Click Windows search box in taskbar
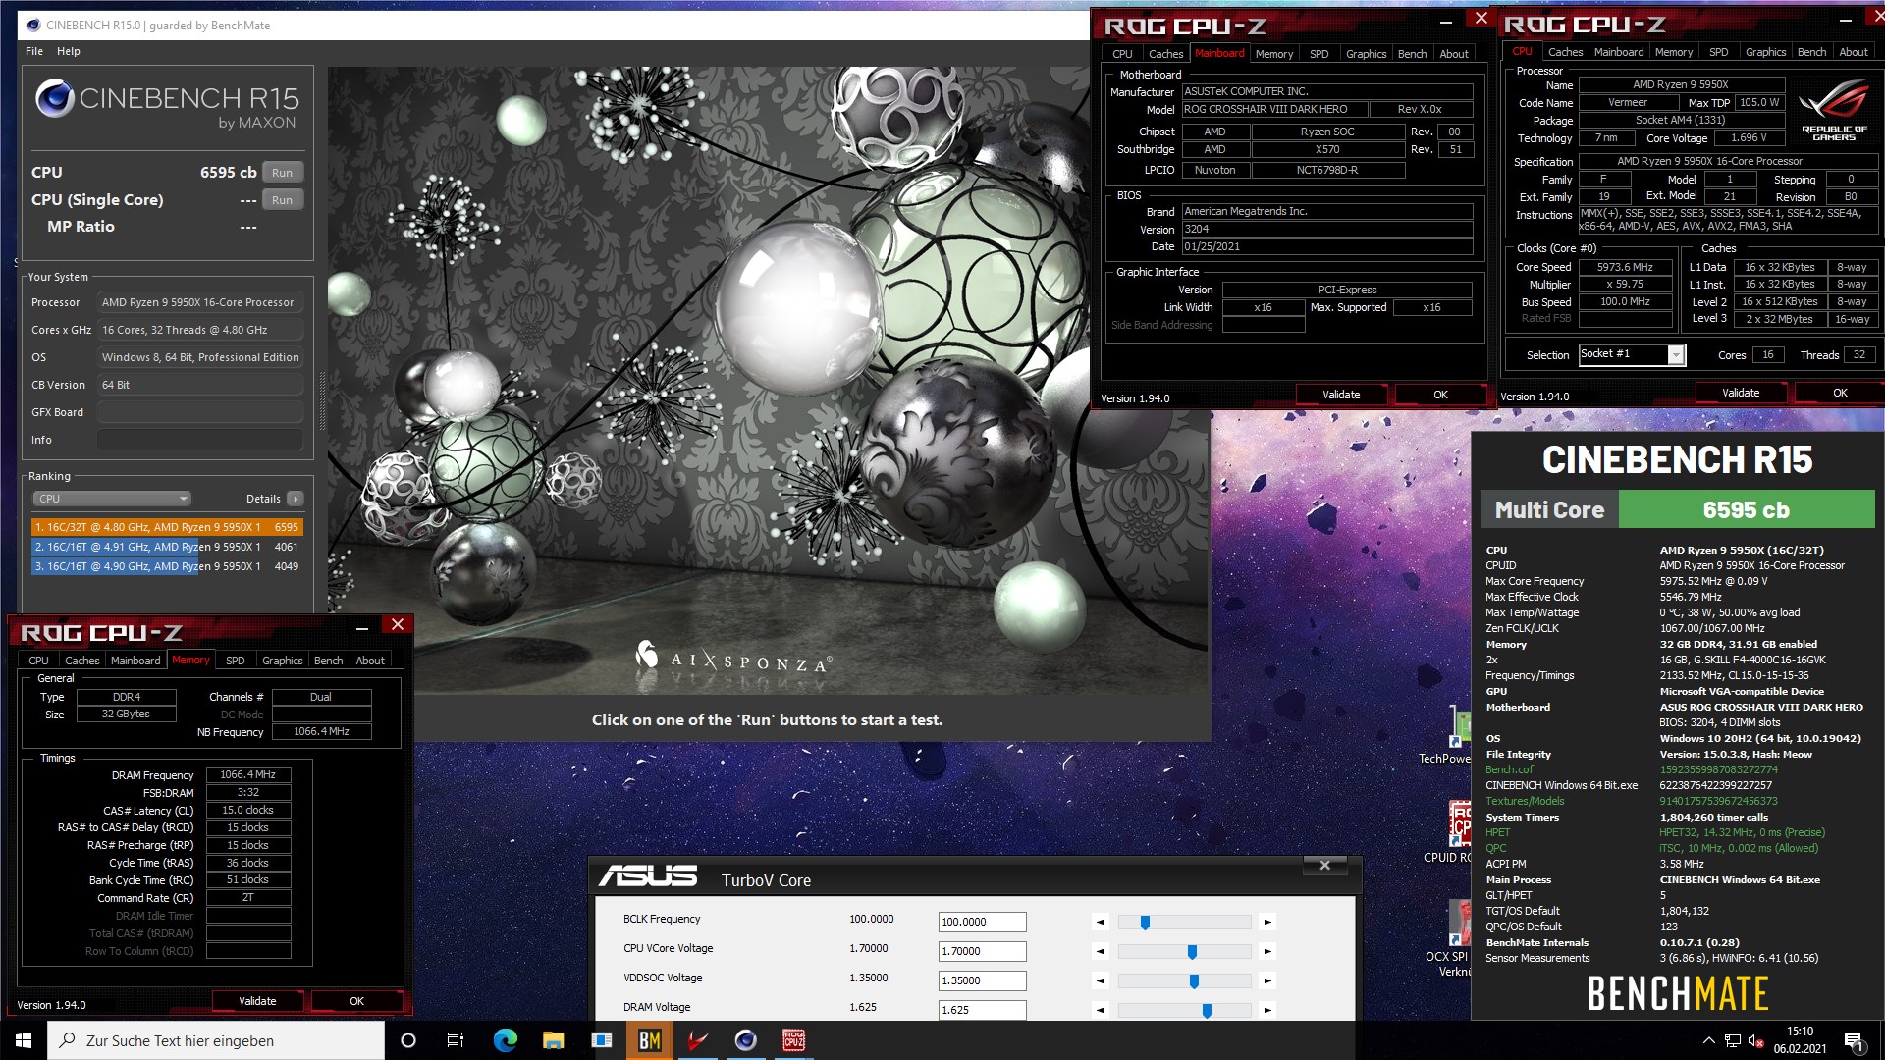The height and width of the screenshot is (1060, 1885). (x=216, y=1040)
